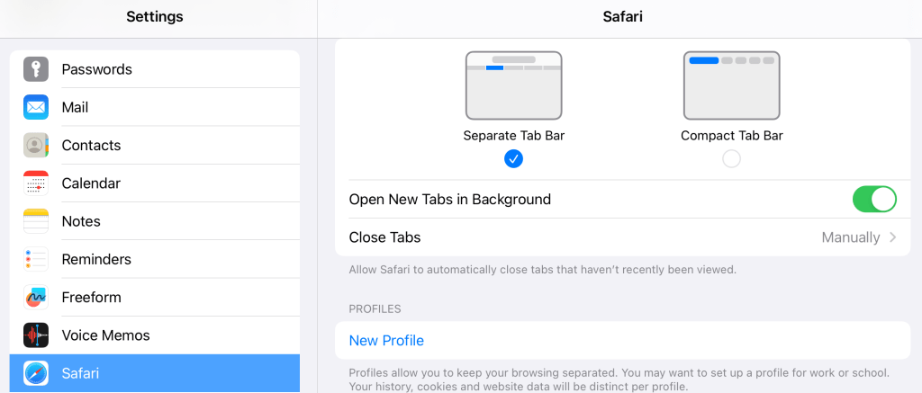This screenshot has height=393, width=922.
Task: Select the Calendar icon in sidebar
Action: point(36,183)
